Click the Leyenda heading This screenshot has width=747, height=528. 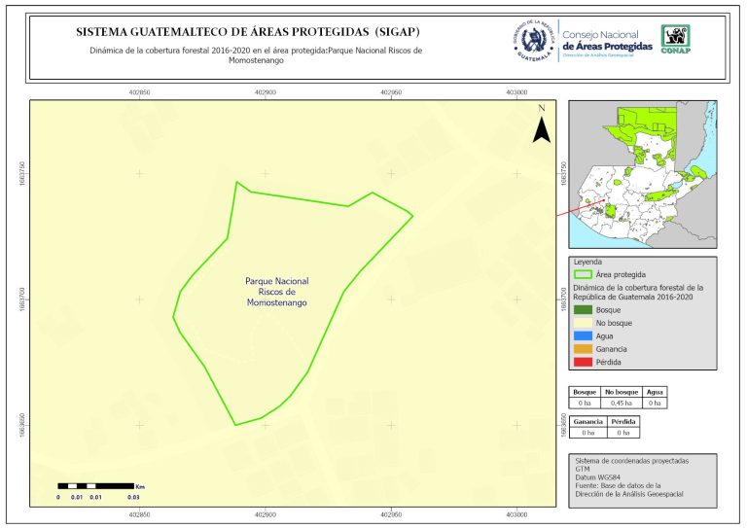(x=588, y=262)
